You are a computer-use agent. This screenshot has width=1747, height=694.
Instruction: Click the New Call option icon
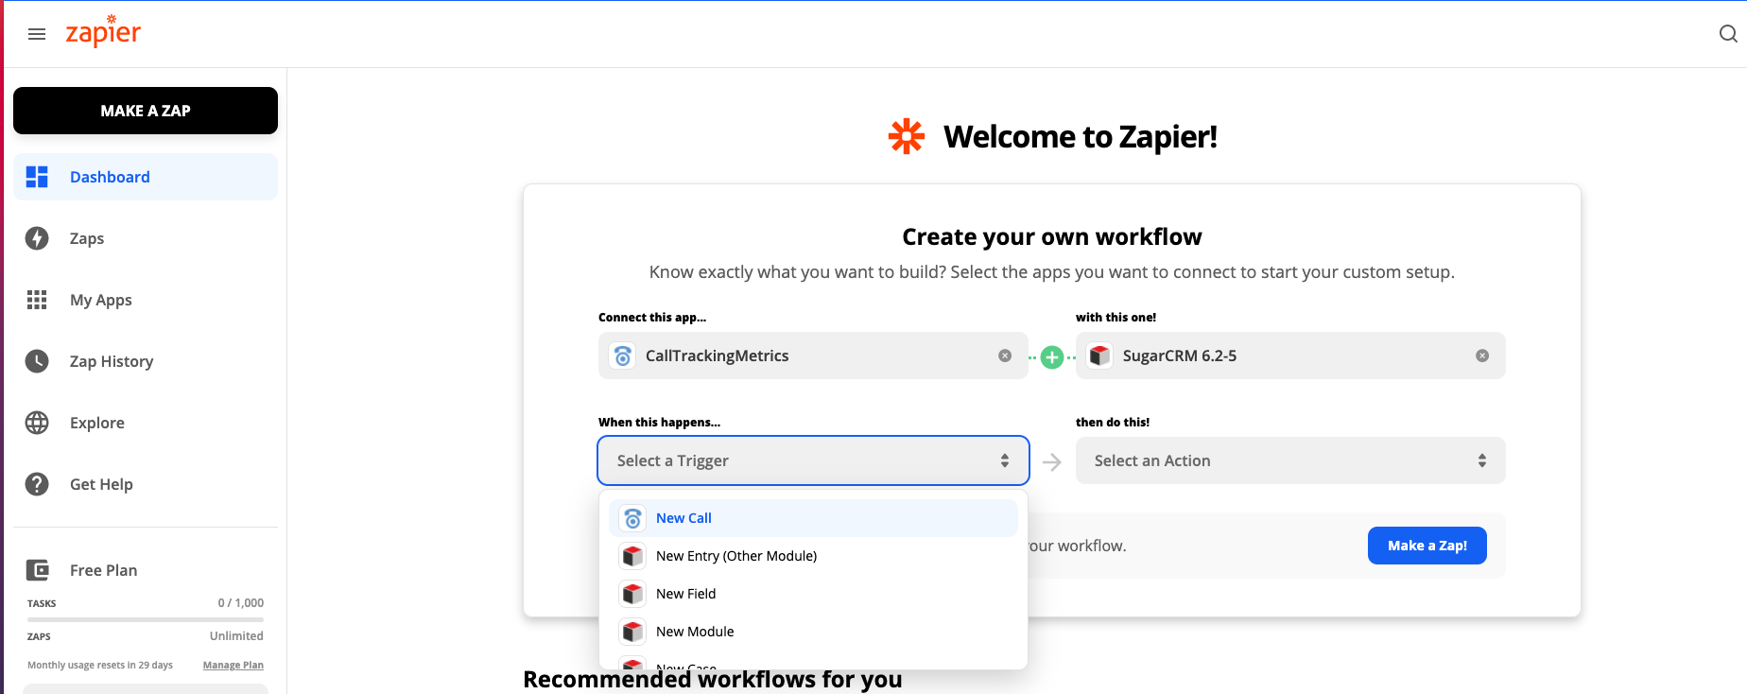pos(633,518)
